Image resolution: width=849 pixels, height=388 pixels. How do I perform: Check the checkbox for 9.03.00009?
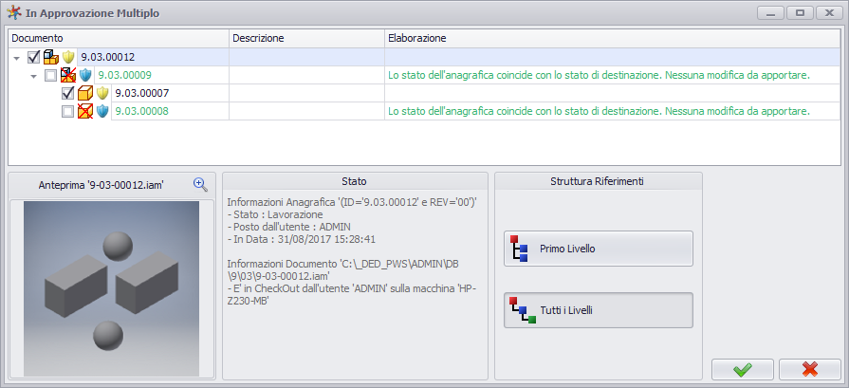point(50,75)
